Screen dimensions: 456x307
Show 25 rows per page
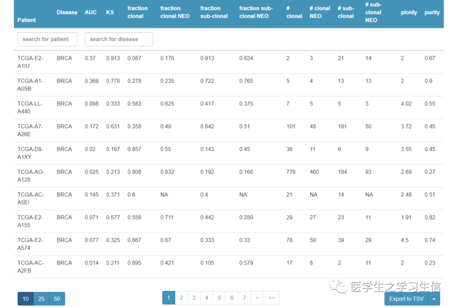click(x=41, y=299)
